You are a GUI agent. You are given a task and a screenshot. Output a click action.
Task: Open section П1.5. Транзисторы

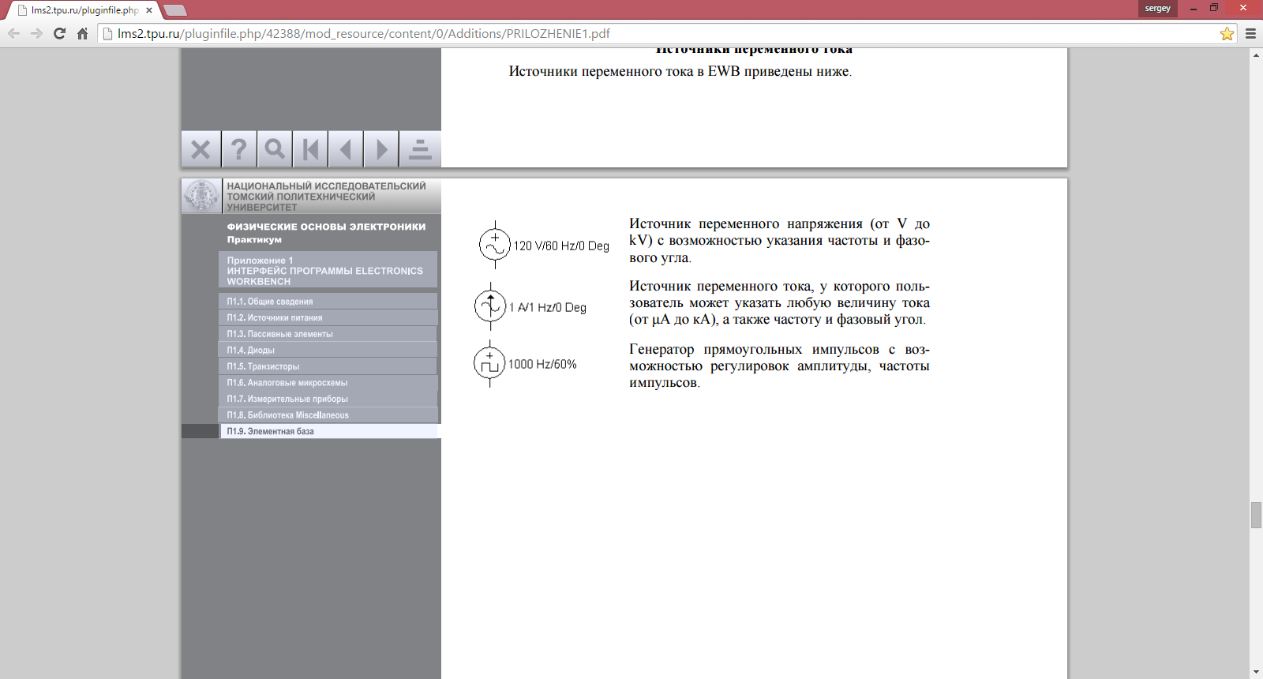coord(328,366)
